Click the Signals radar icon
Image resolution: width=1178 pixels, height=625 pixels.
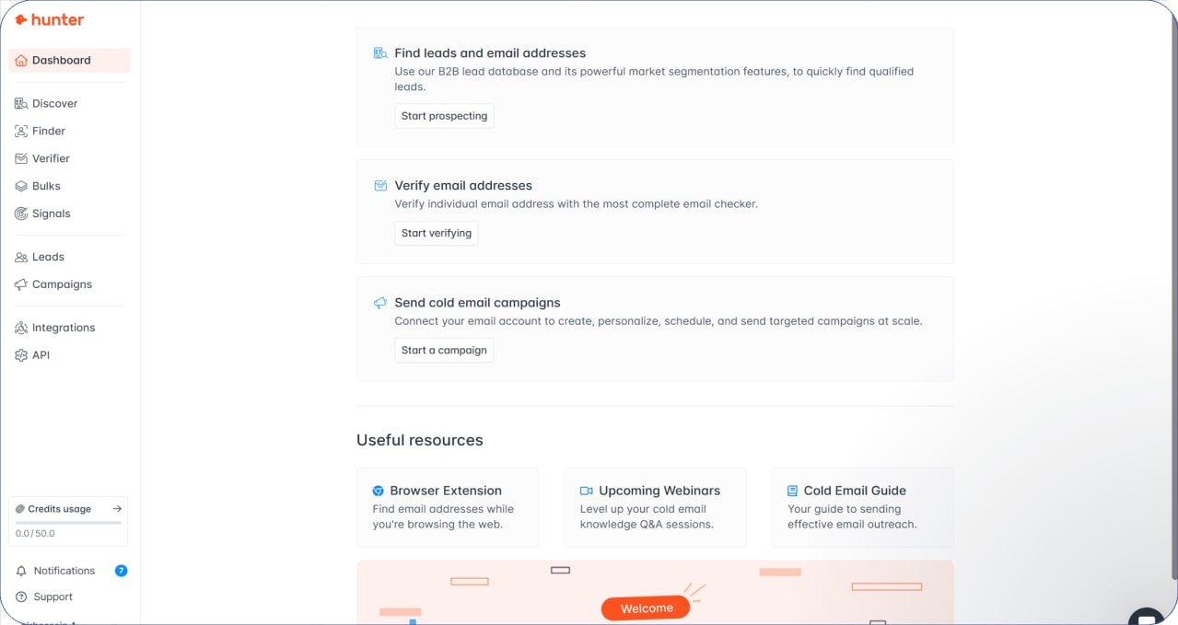21,214
